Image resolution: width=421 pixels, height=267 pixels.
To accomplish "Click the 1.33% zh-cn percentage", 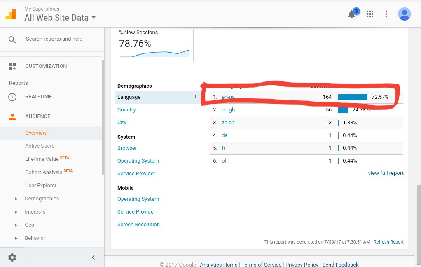I will tap(350, 123).
